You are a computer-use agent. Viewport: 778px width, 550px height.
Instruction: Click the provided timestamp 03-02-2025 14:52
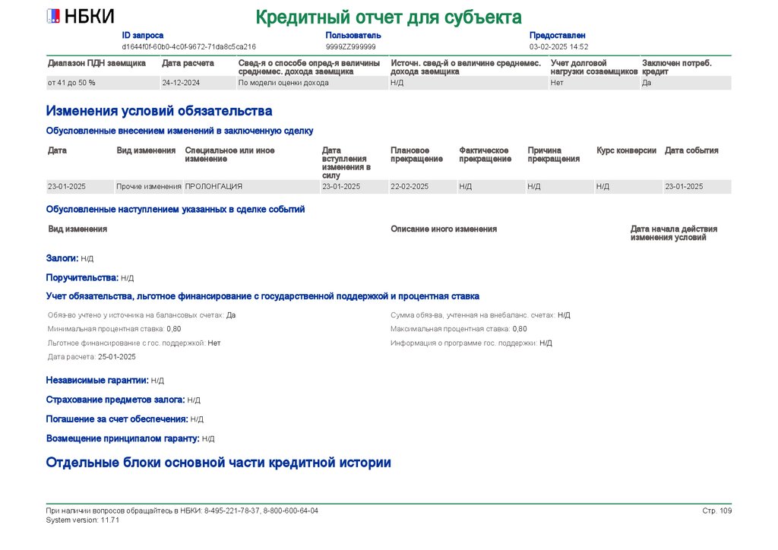[x=558, y=46]
